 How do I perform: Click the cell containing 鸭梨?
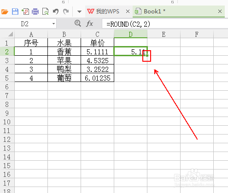point(64,69)
